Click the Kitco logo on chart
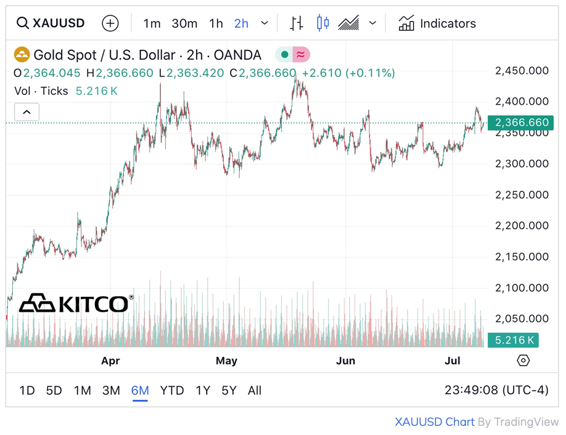The width and height of the screenshot is (566, 435). point(76,303)
